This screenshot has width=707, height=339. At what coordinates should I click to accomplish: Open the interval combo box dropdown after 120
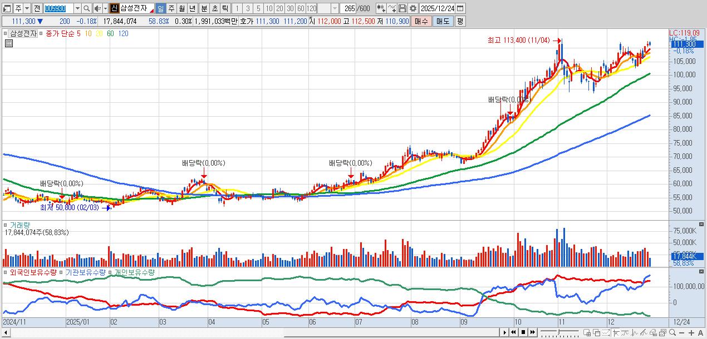tap(335, 8)
